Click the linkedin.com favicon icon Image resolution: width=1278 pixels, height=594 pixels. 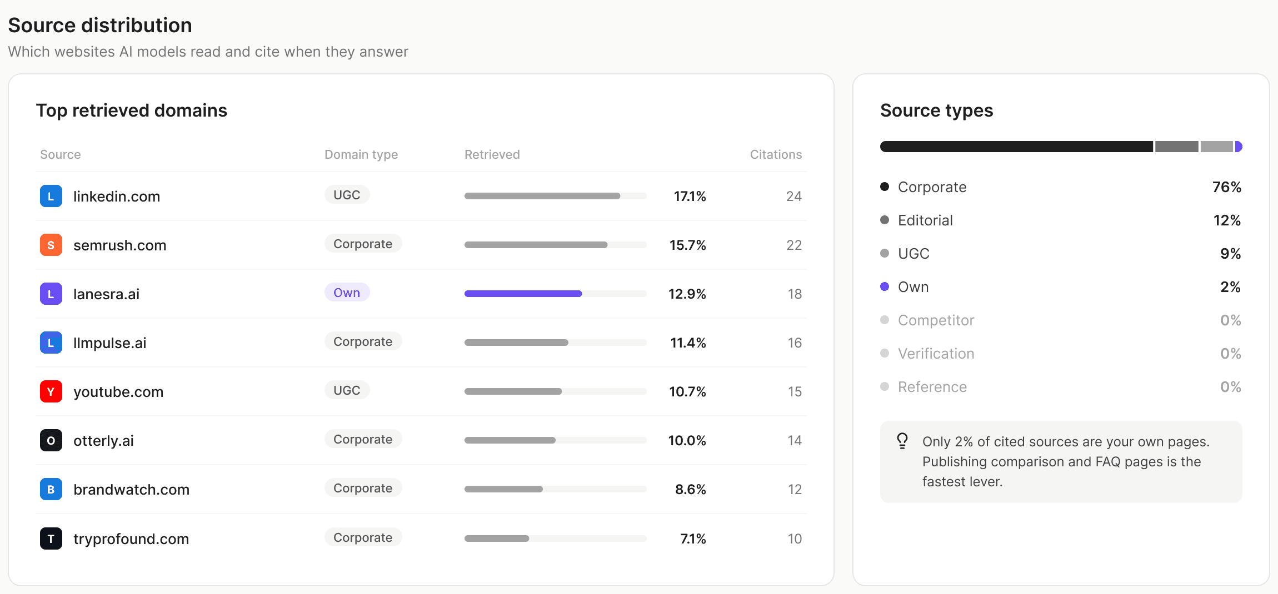tap(51, 196)
